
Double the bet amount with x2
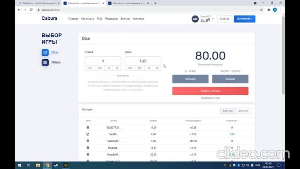point(109,68)
